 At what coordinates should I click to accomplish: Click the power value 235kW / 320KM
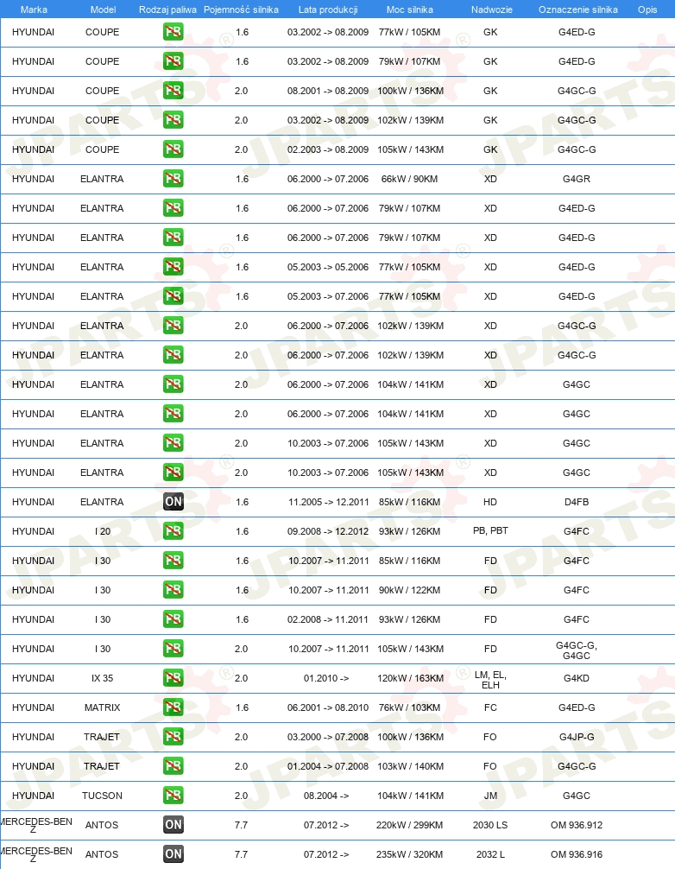(x=410, y=854)
